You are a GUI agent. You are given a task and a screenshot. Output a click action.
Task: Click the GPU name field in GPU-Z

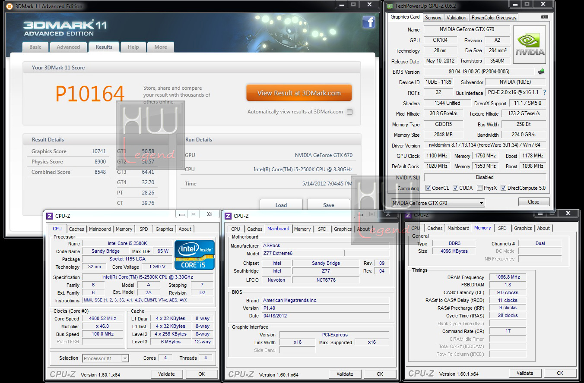467,29
